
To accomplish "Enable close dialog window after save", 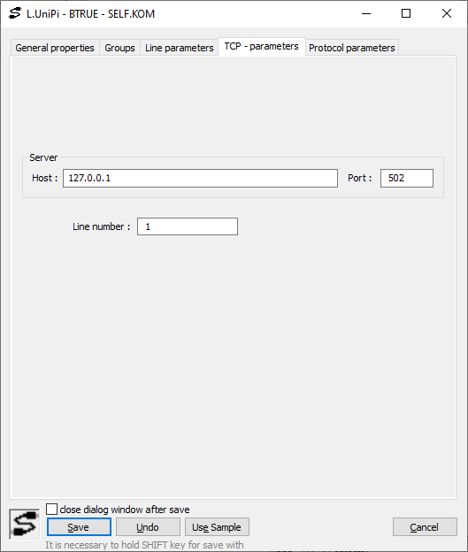I will tap(52, 509).
